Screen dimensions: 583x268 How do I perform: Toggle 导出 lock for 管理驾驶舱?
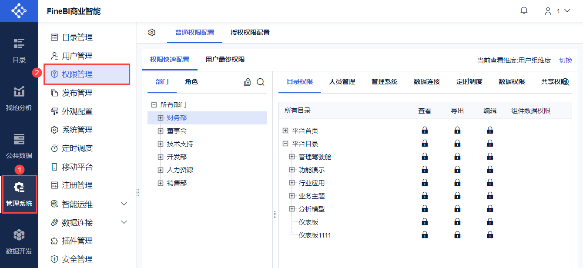[x=457, y=156]
